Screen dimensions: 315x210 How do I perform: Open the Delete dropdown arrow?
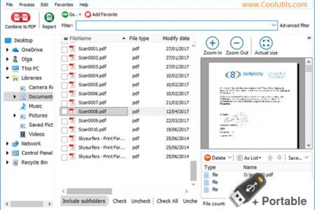point(230,158)
